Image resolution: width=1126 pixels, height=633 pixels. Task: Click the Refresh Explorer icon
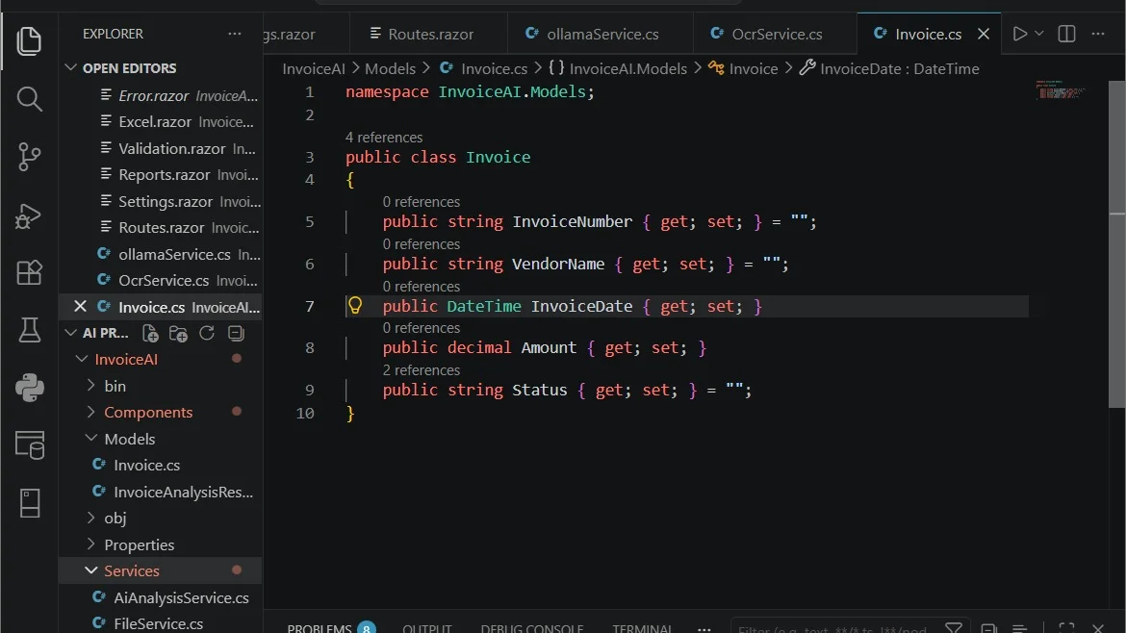[207, 333]
